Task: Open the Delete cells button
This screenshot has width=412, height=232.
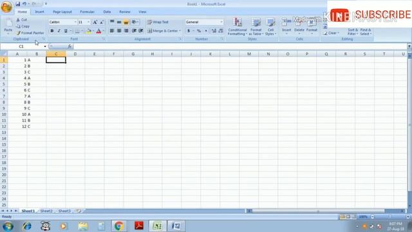Action: coord(299,26)
